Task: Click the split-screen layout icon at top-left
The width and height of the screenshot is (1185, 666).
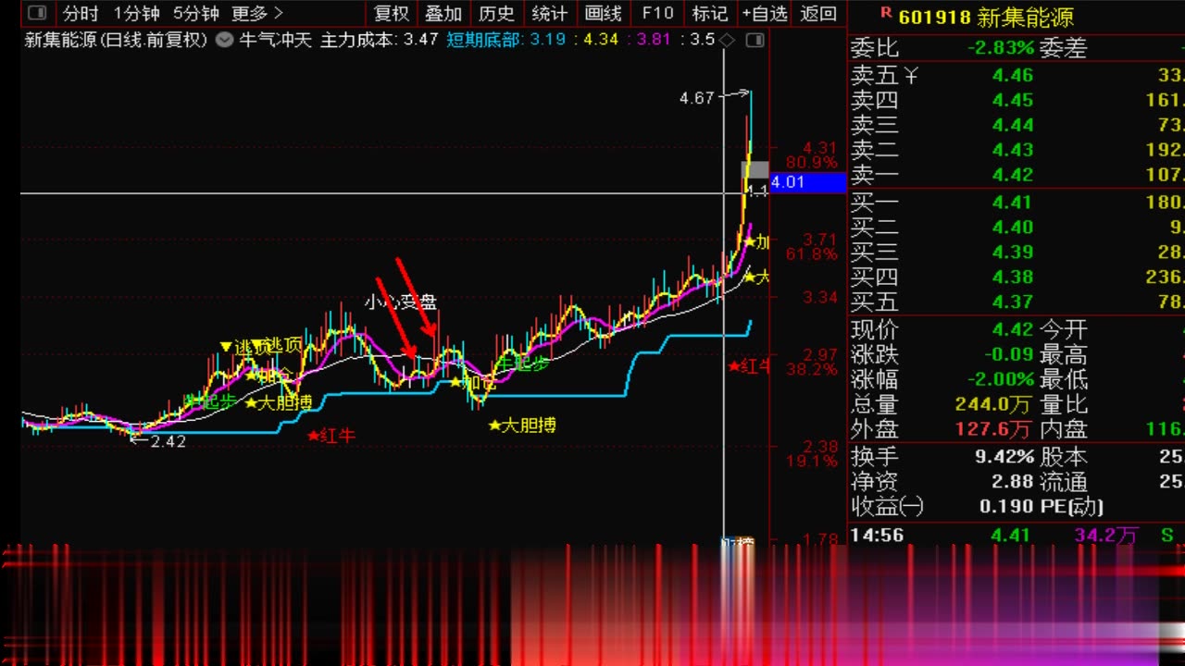Action: (x=37, y=14)
